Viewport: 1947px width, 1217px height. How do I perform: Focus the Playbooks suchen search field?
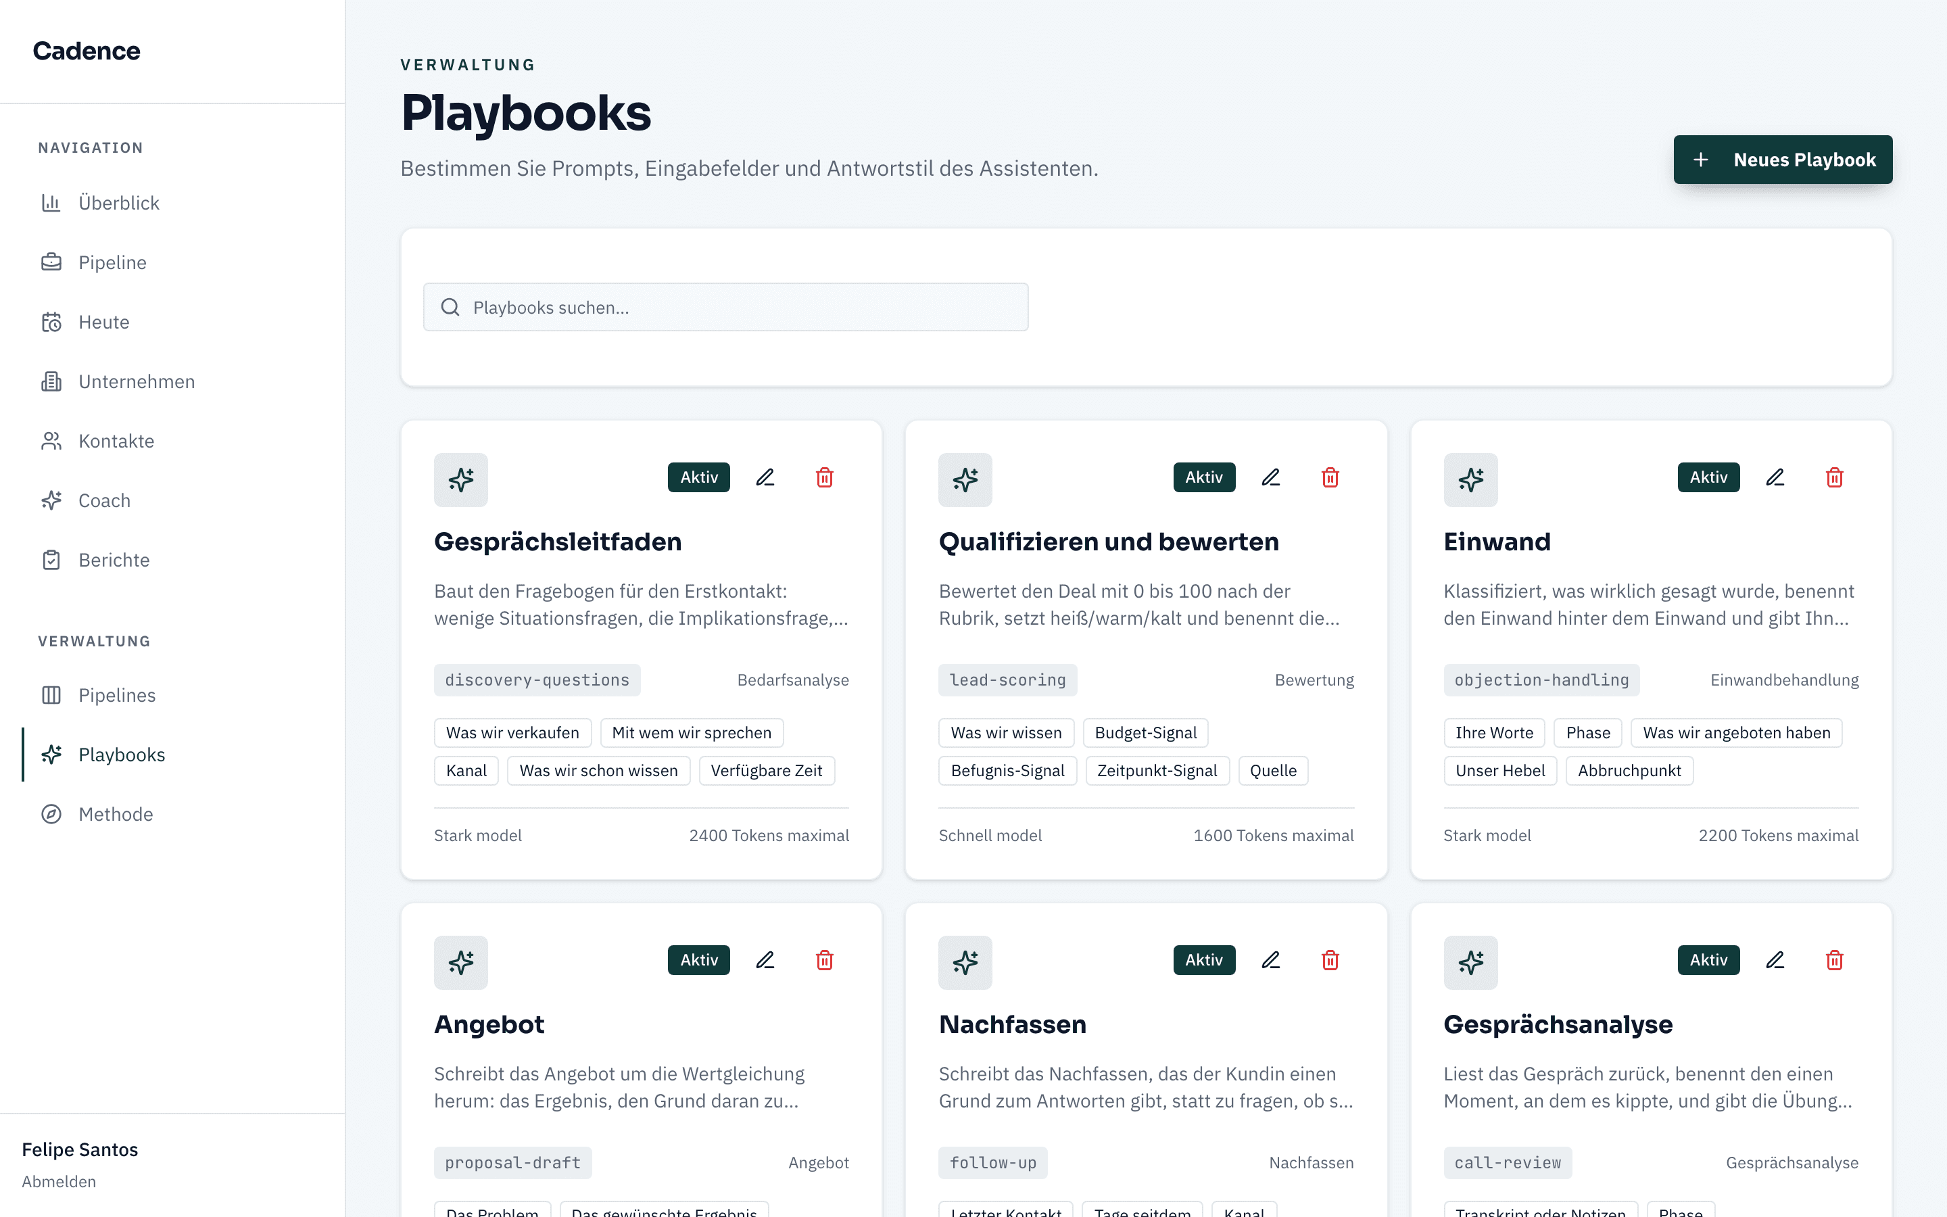click(x=725, y=308)
